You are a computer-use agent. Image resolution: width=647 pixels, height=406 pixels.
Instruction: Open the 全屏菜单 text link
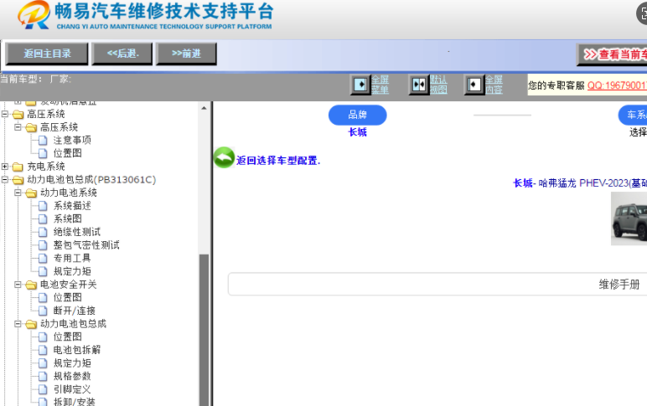click(380, 85)
